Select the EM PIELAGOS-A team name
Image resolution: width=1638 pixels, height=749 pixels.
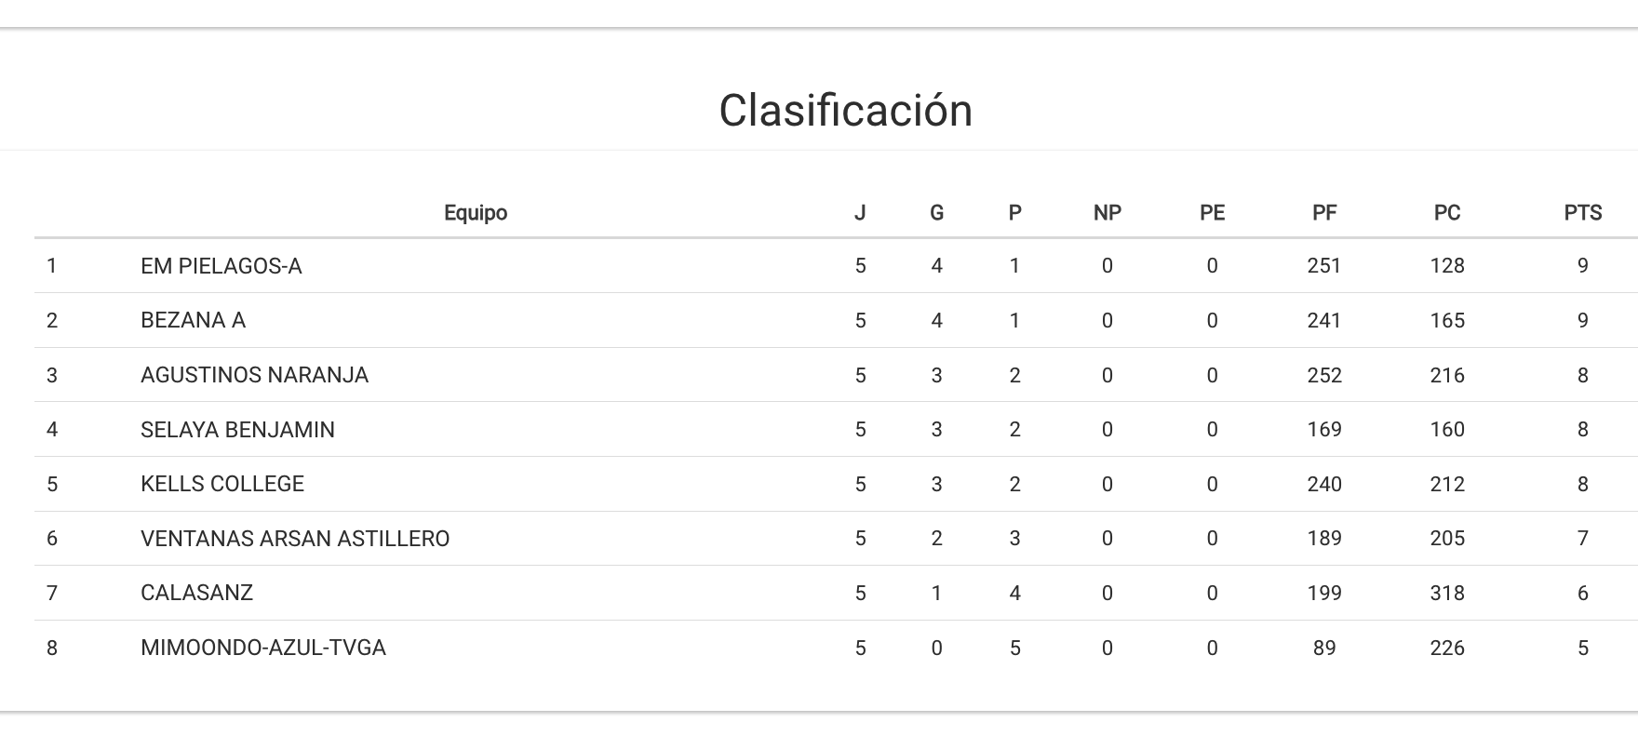(x=222, y=266)
